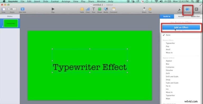Viewport: 203px width, 104px height.
Task: Switch to the Build Out tab
Action: pyautogui.click(x=195, y=17)
